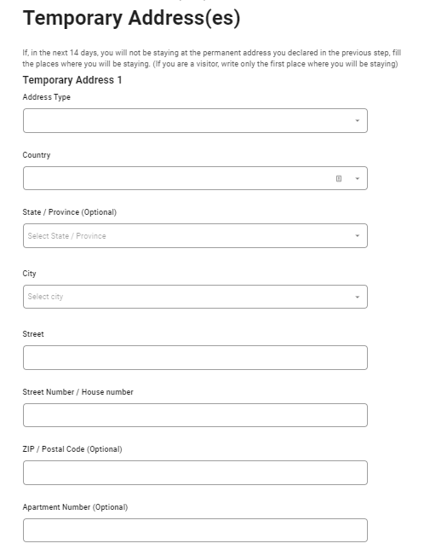Click the Temporary Address 1 subheading
Viewport: 424px width, 555px height.
72,80
